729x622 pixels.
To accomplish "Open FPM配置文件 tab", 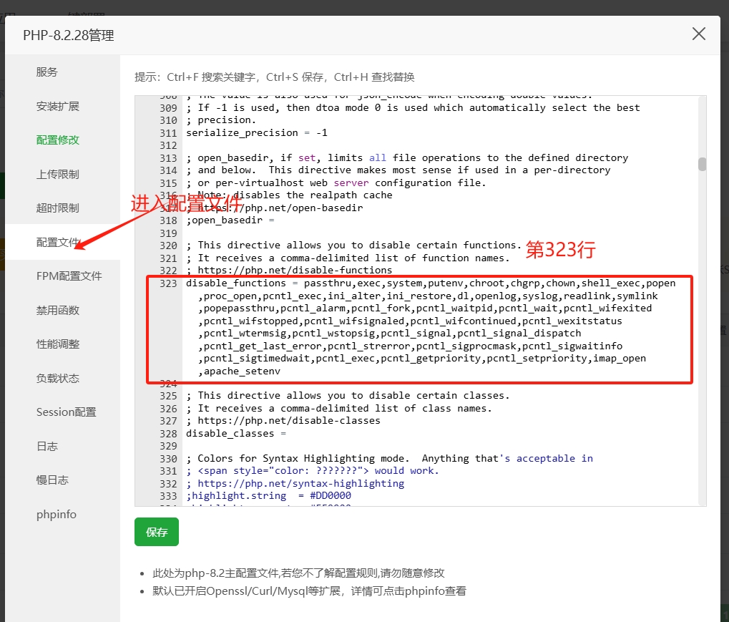I will click(69, 276).
